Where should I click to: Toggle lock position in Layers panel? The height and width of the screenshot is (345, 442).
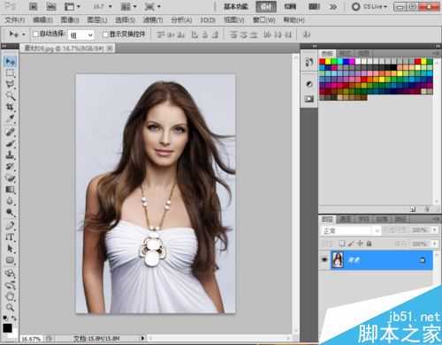click(x=360, y=244)
